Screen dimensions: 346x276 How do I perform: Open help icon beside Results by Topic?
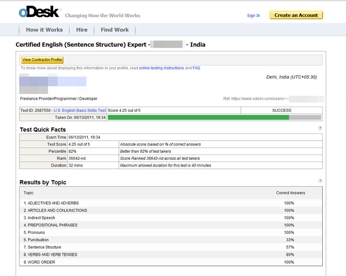(x=320, y=181)
